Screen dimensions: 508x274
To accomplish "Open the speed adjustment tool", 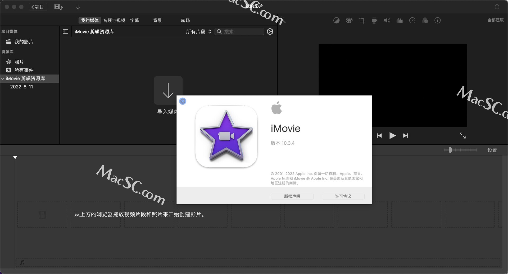I will 412,20.
